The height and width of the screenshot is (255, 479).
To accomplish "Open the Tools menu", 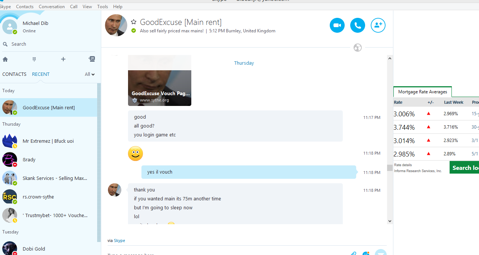I will point(103,7).
